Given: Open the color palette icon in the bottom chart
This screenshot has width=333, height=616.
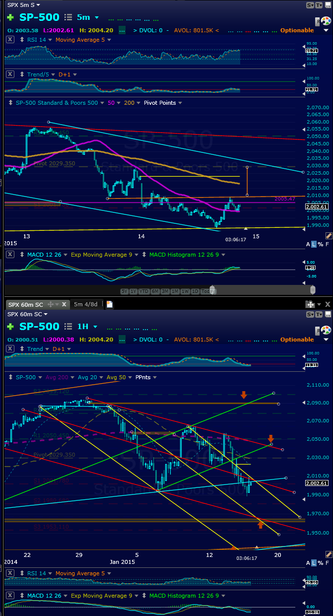Looking at the screenshot, I should 326,330.
